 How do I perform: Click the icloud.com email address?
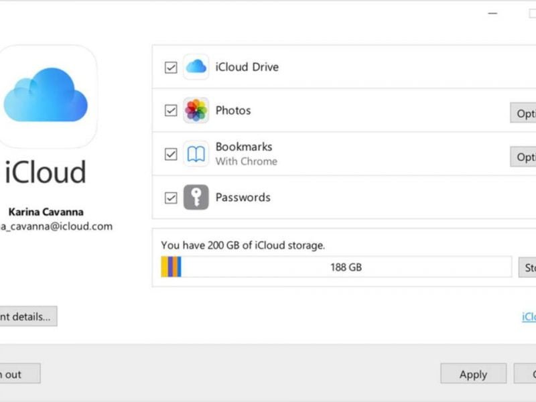57,226
